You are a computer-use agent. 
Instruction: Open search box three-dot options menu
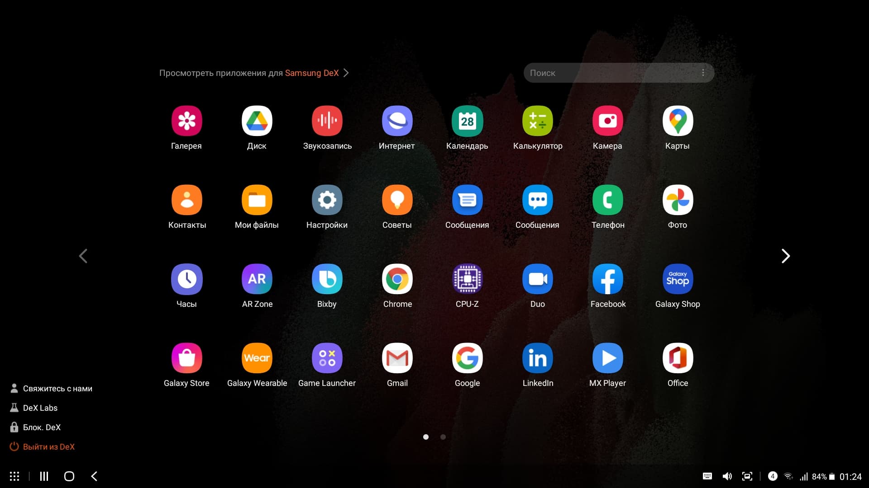pyautogui.click(x=703, y=73)
